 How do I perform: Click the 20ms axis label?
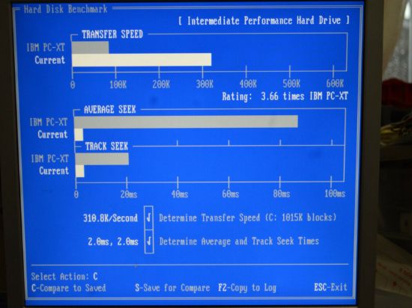click(129, 194)
